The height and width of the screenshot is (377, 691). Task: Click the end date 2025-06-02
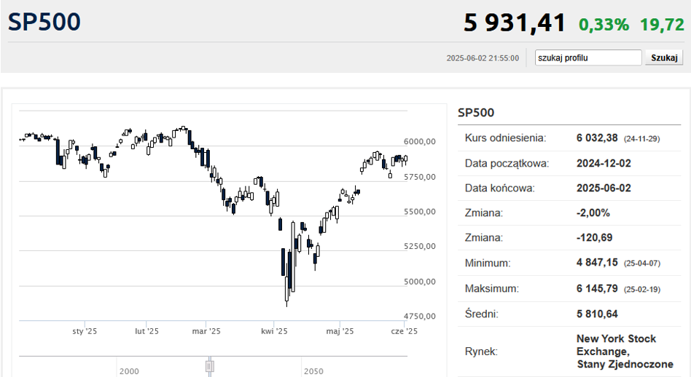coord(604,188)
